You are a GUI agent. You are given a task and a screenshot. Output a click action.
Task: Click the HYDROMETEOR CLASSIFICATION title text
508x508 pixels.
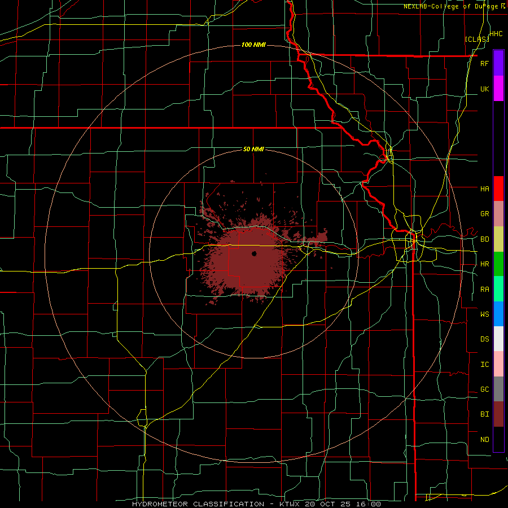[198, 504]
